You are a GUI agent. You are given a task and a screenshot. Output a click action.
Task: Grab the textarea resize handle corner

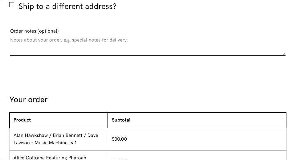pyautogui.click(x=284, y=54)
